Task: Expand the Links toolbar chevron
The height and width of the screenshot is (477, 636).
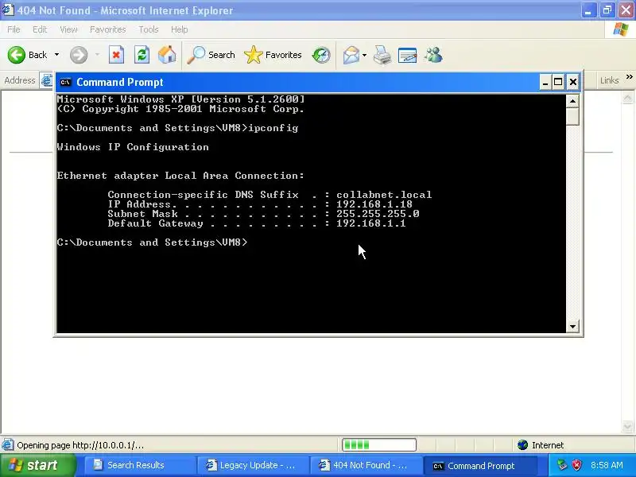Action: pyautogui.click(x=629, y=77)
